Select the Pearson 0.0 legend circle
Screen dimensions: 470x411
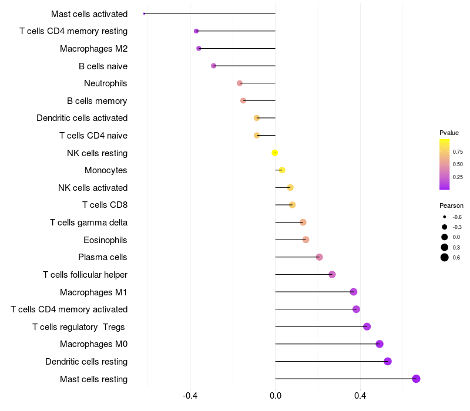click(445, 237)
